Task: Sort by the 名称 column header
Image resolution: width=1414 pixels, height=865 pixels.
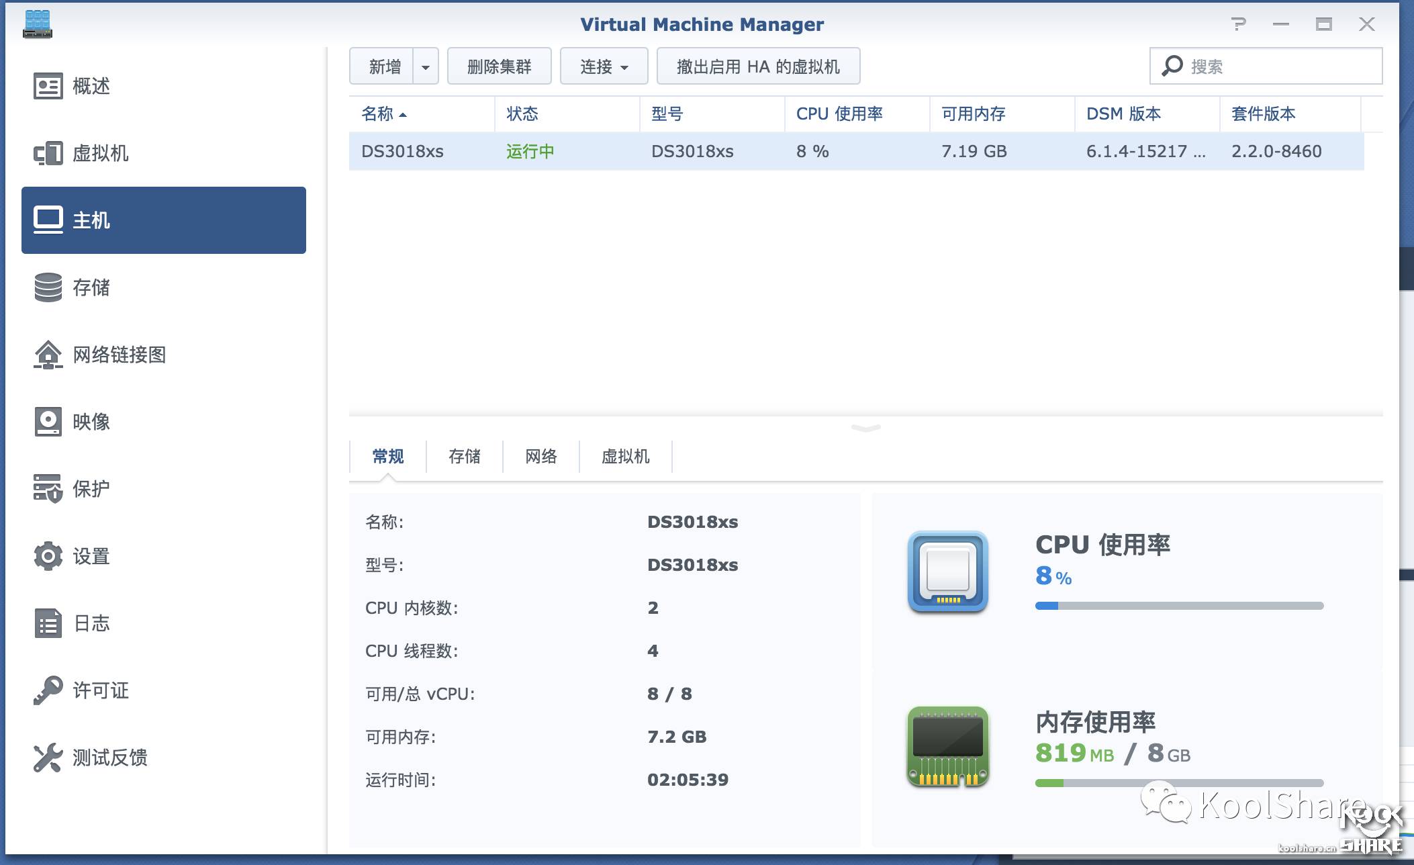Action: [384, 114]
